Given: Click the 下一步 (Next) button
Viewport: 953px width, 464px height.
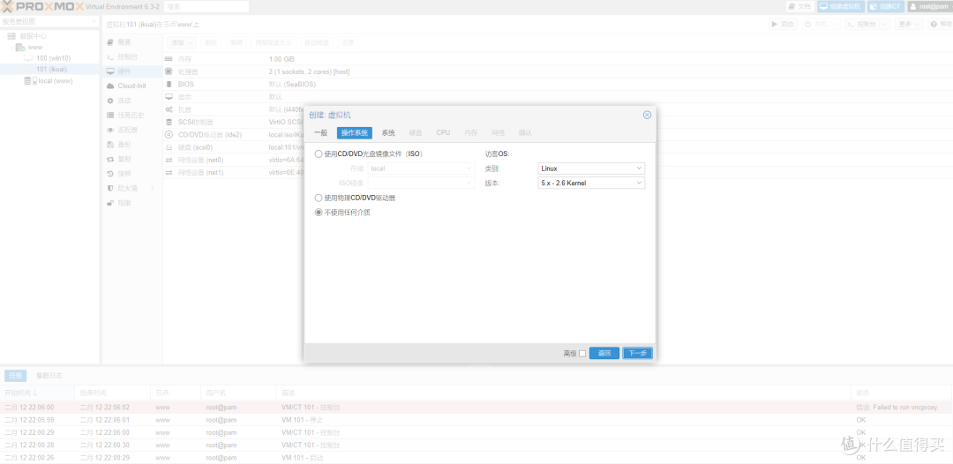Looking at the screenshot, I should pyautogui.click(x=637, y=353).
